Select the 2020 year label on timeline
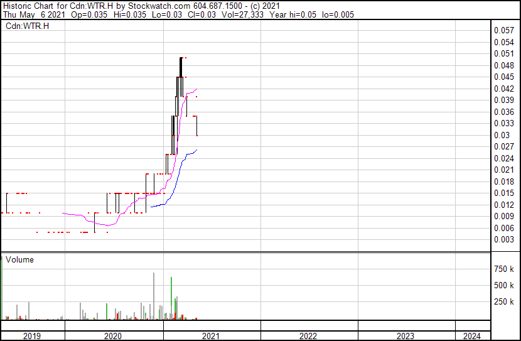 (x=114, y=335)
